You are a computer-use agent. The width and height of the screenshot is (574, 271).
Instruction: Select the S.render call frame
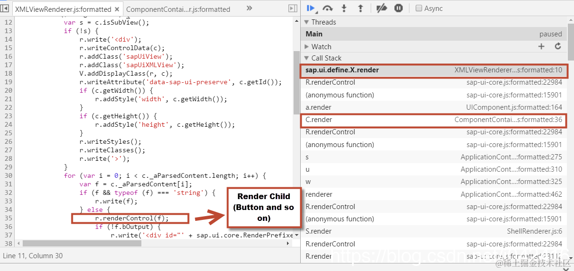click(x=434, y=231)
